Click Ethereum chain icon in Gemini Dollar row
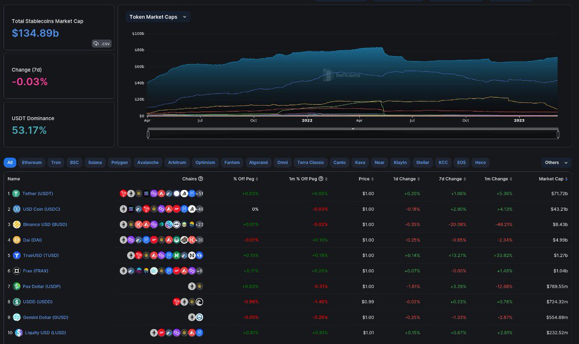The height and width of the screenshot is (344, 579). coord(192,317)
